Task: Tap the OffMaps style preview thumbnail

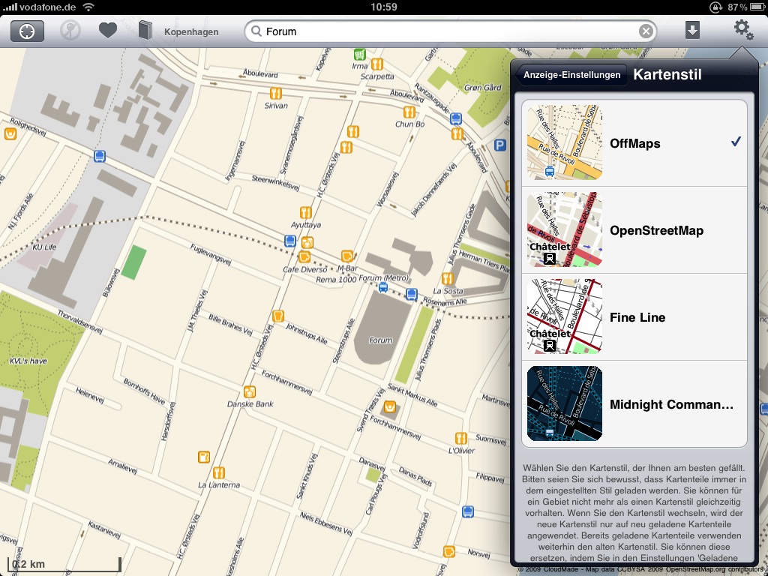Action: point(565,143)
